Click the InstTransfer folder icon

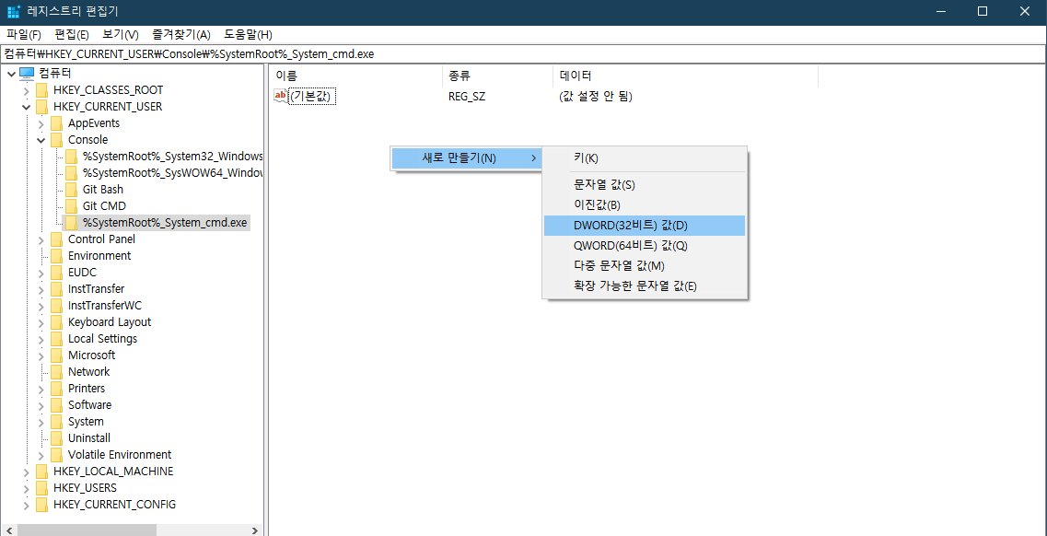coord(57,288)
